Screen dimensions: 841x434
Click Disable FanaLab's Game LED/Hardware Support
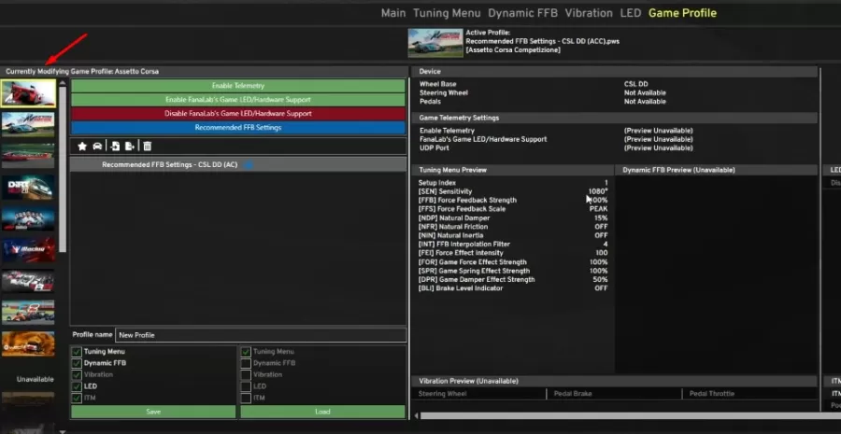238,114
